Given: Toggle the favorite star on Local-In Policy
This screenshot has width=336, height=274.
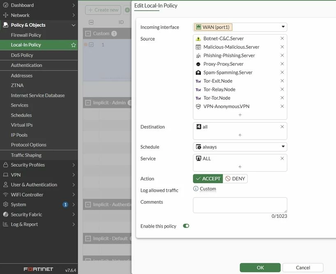Looking at the screenshot, I should 74,45.
